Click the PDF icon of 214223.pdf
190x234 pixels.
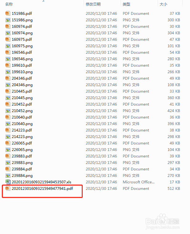coord(8,130)
